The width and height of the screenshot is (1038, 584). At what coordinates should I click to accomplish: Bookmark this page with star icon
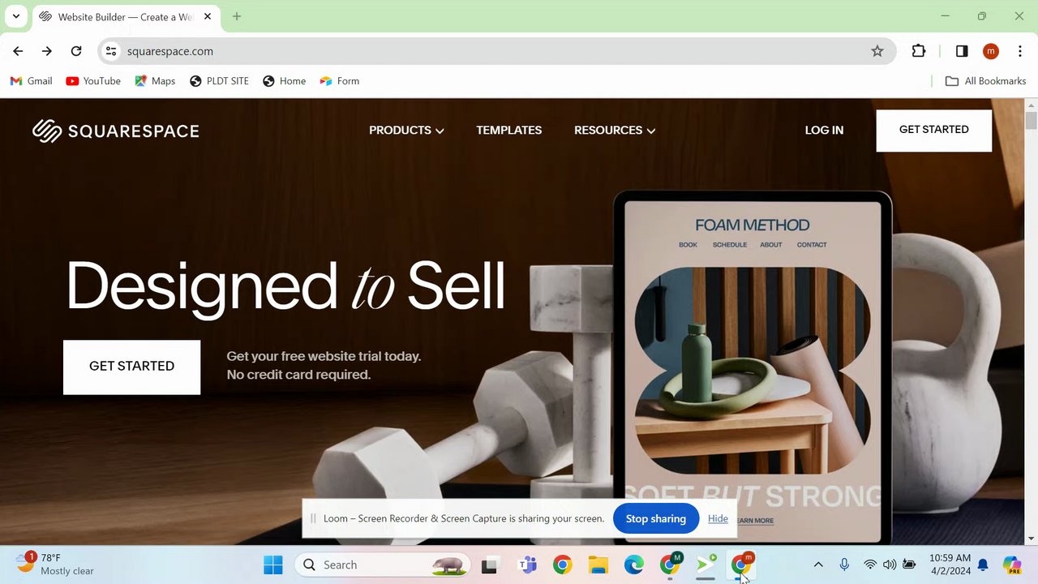tap(877, 51)
